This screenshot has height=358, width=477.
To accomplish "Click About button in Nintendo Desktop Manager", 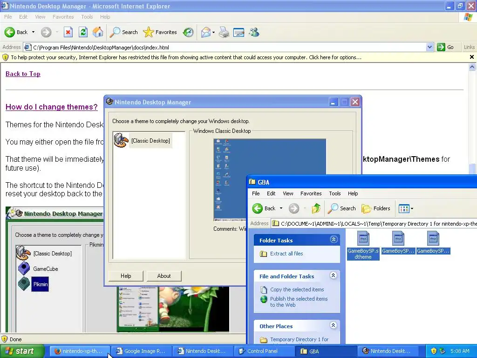I will coord(164,276).
